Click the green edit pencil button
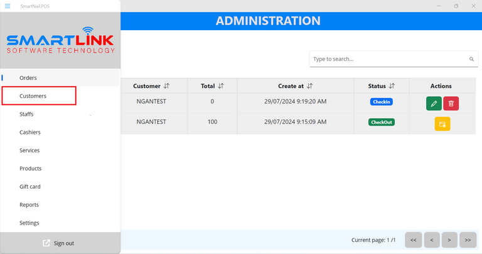 (434, 104)
